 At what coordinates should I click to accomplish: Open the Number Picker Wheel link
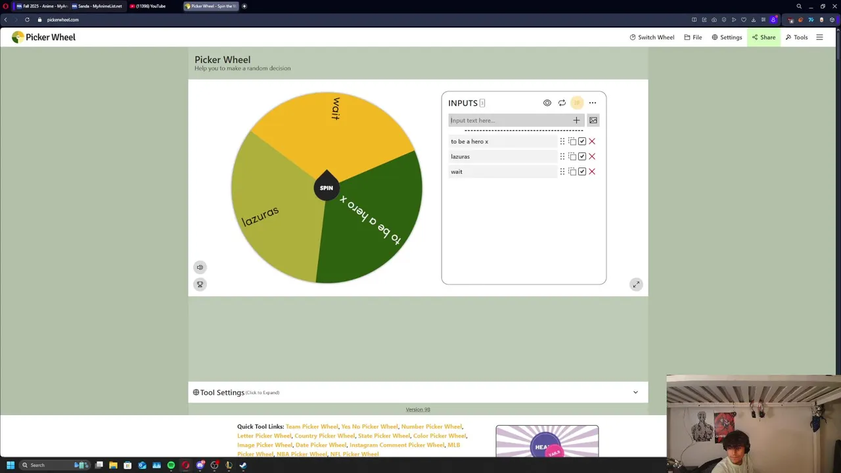pos(431,427)
